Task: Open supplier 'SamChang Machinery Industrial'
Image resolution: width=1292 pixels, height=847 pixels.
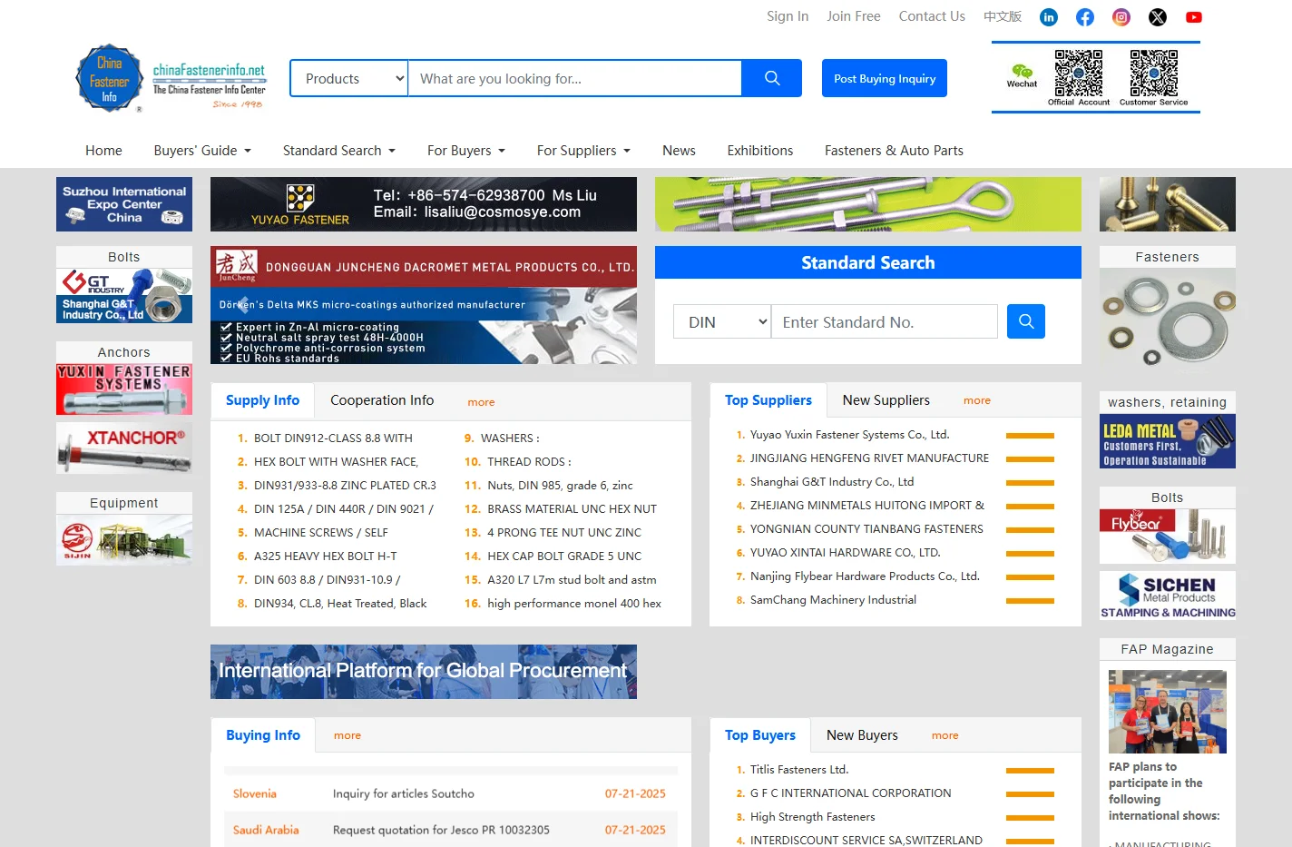Action: pyautogui.click(x=833, y=600)
